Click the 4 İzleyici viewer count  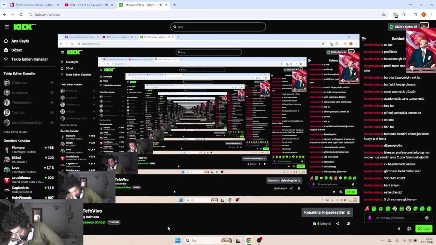[x=322, y=224]
